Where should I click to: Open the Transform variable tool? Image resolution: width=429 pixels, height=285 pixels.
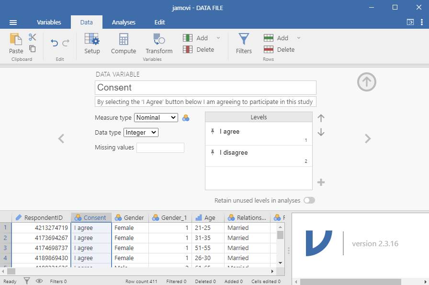tap(159, 43)
